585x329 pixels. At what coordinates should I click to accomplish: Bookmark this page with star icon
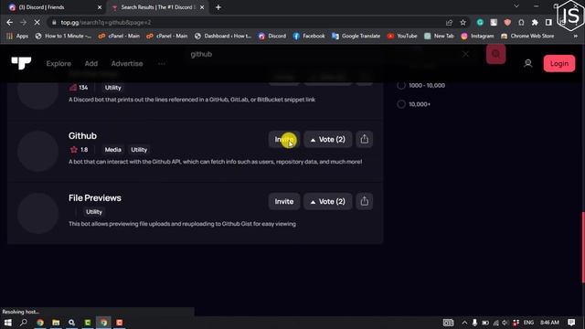(463, 22)
